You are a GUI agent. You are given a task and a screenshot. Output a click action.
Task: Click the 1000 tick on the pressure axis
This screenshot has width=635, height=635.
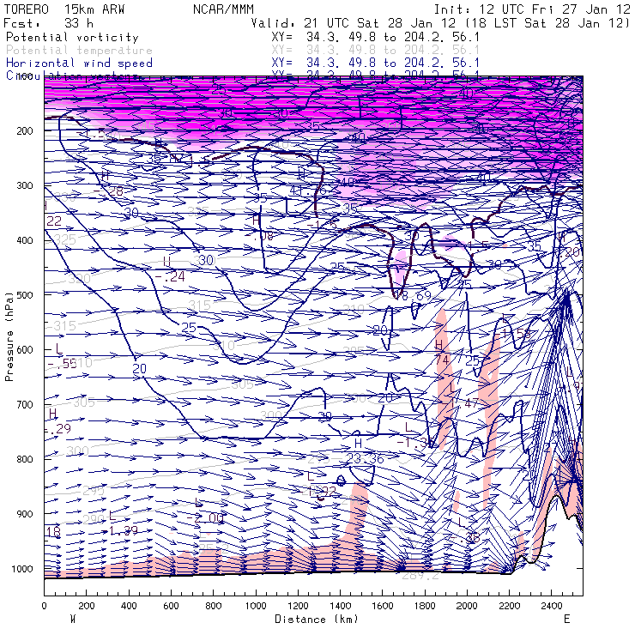coord(21,569)
